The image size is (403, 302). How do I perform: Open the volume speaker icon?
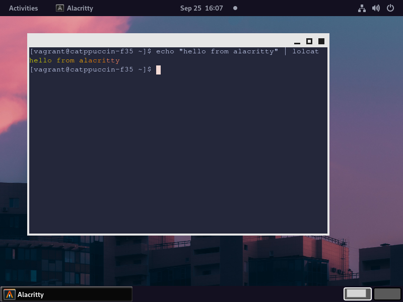click(376, 8)
